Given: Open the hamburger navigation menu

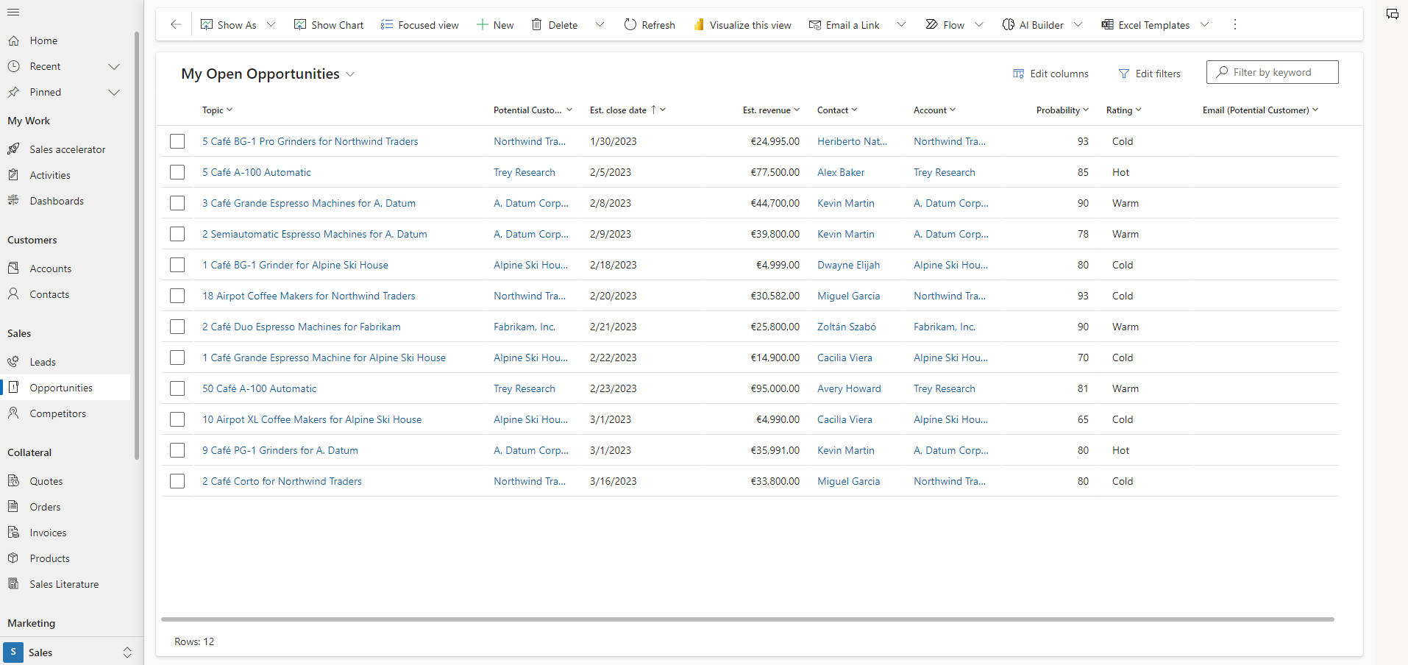Looking at the screenshot, I should pyautogui.click(x=13, y=13).
